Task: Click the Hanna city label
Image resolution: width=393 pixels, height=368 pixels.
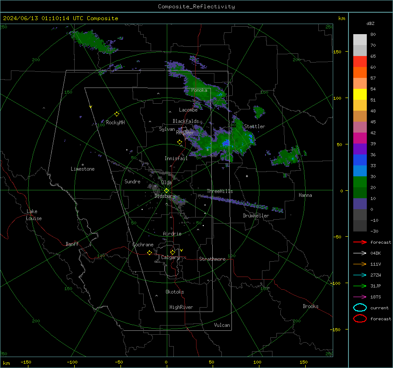Action: tap(305, 195)
